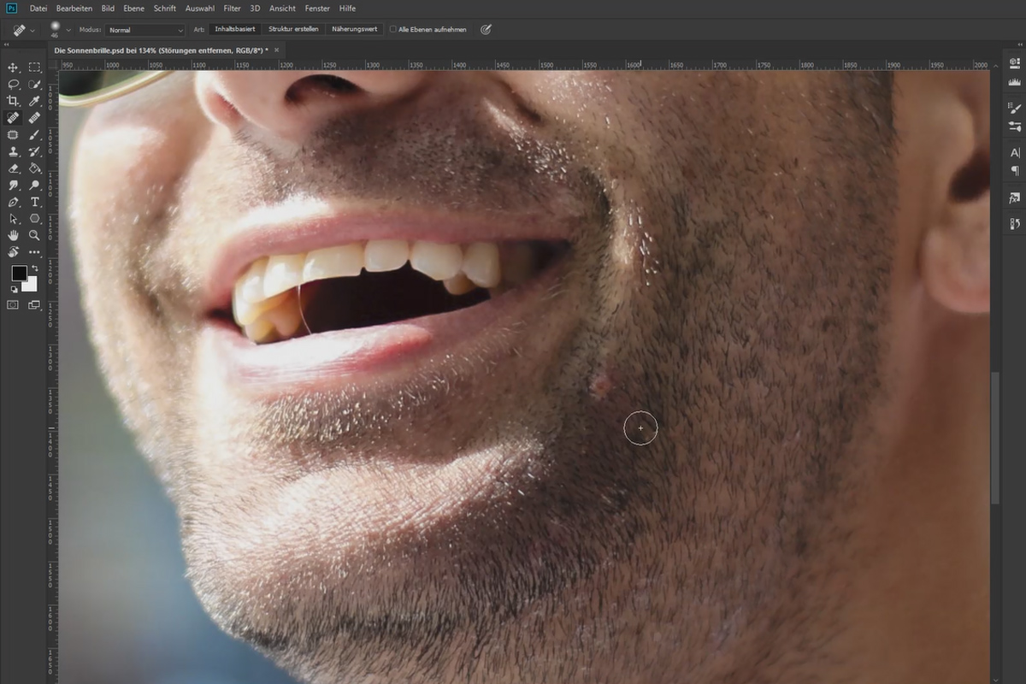Choose the Näherungswert type option

pos(355,29)
